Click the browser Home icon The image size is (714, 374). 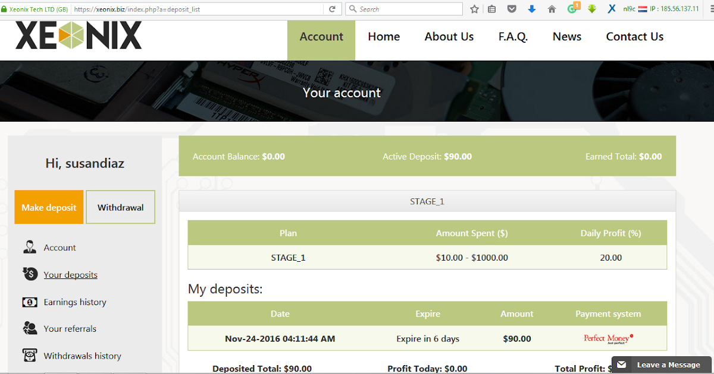[550, 9]
